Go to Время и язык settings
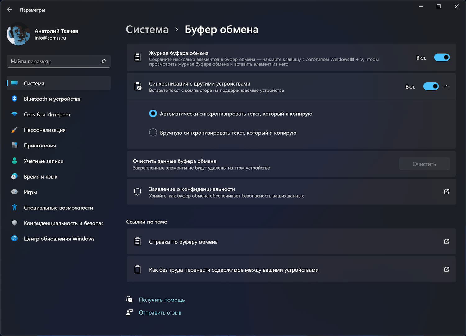Screen dimensions: 466x336 [40, 177]
